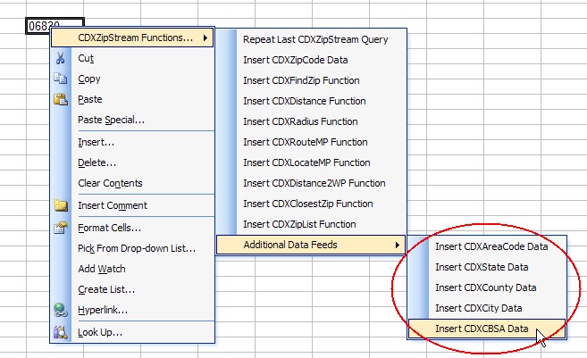The image size is (587, 358).
Task: Click the cell containing 06830
Action: [x=55, y=26]
